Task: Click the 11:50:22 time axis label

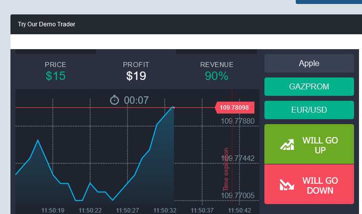Action: pos(90,211)
